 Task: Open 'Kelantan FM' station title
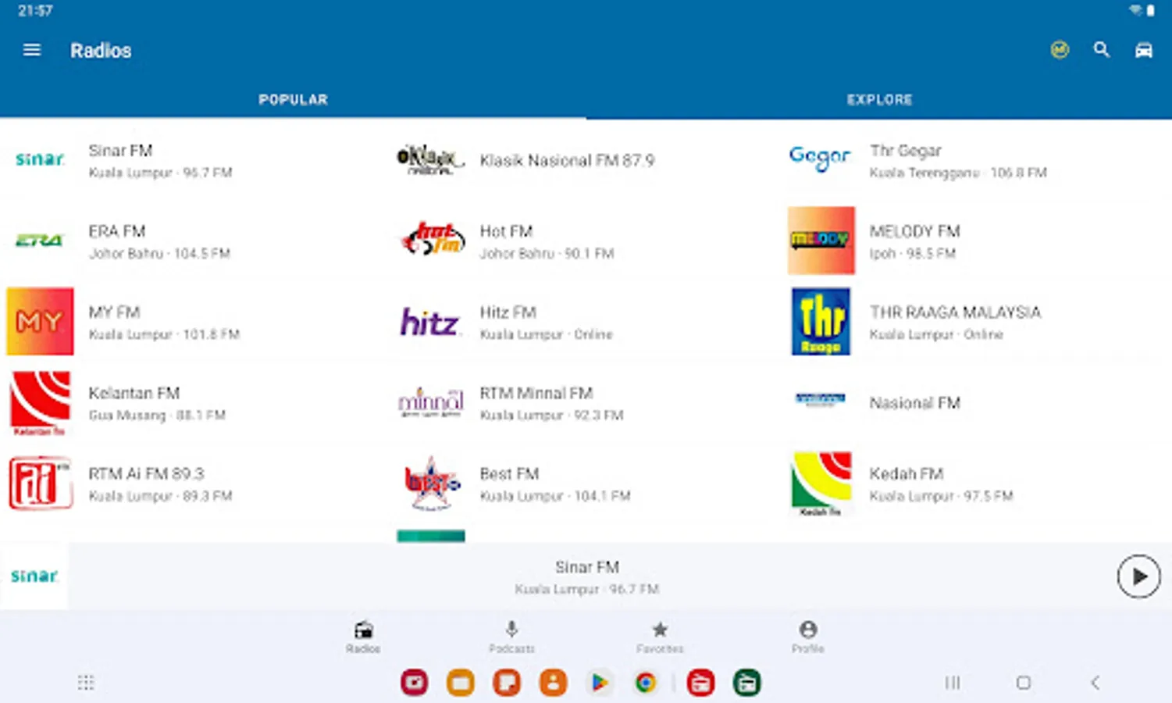pyautogui.click(x=134, y=393)
